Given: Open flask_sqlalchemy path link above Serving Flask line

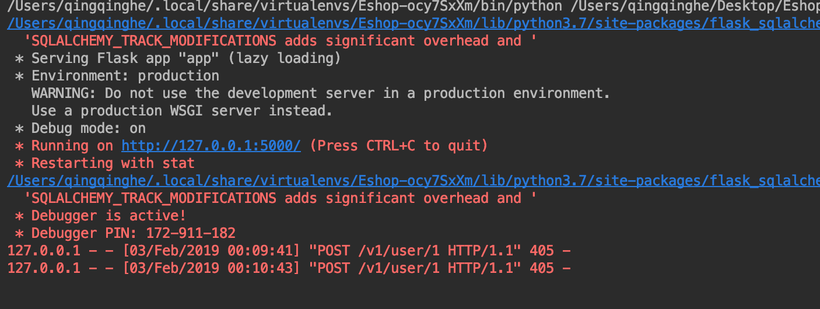Looking at the screenshot, I should click(x=408, y=24).
